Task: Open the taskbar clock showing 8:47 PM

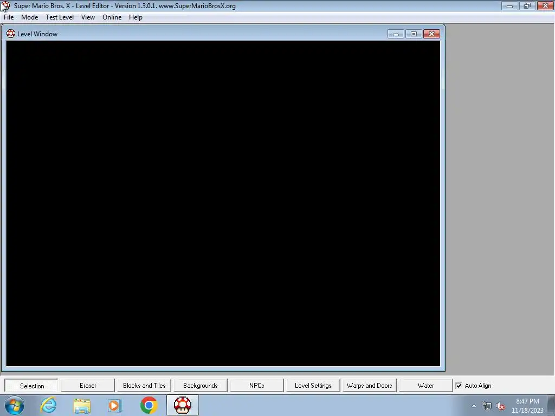Action: click(527, 406)
